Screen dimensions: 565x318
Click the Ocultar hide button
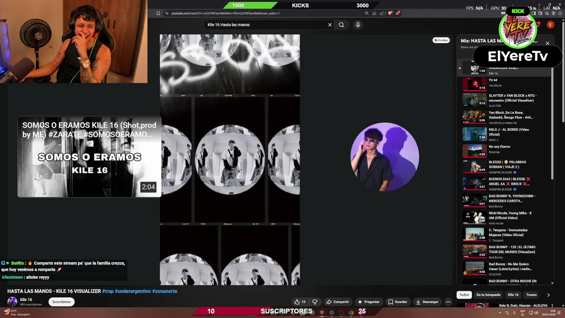pos(441,40)
